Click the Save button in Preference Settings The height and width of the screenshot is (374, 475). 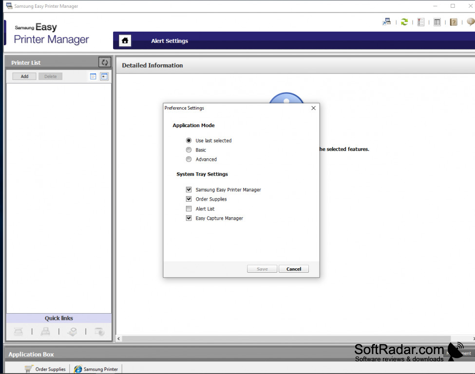coord(262,269)
